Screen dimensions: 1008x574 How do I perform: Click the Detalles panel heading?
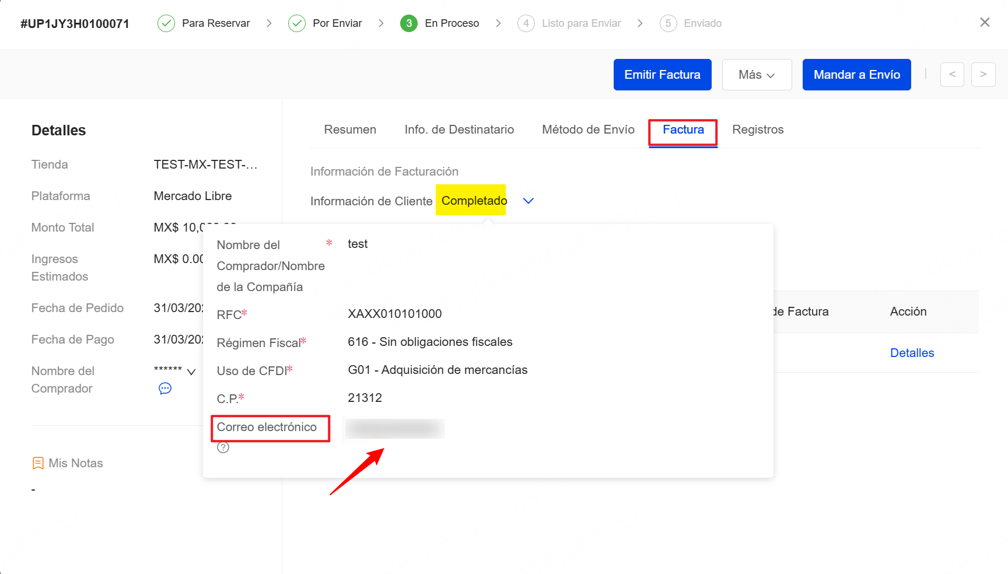click(58, 131)
